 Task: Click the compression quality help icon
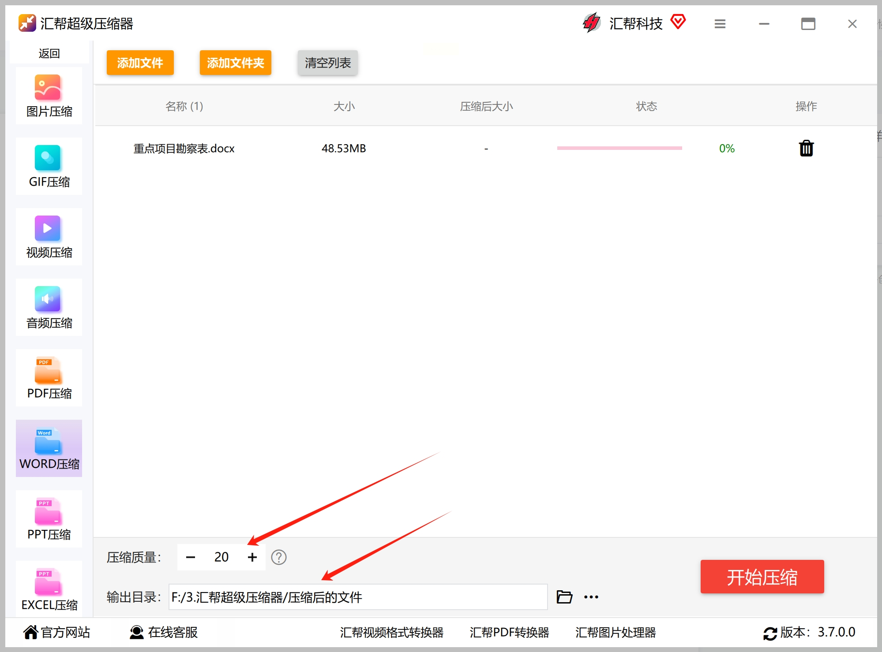click(279, 557)
